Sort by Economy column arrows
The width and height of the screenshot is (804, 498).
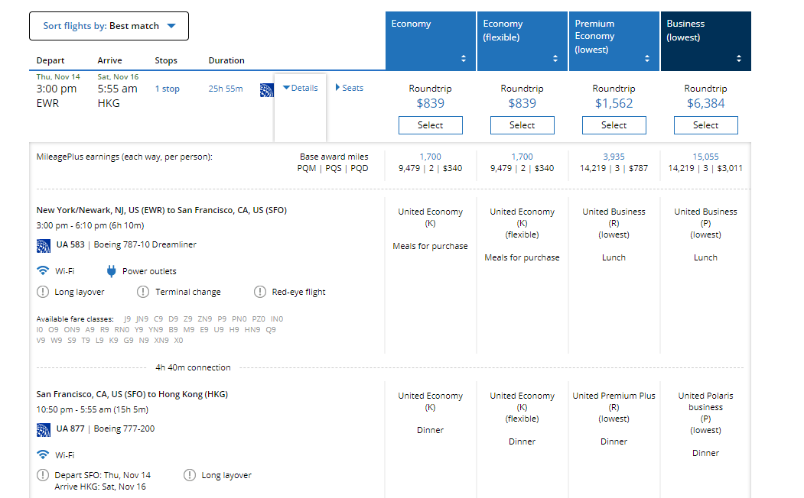(x=464, y=58)
